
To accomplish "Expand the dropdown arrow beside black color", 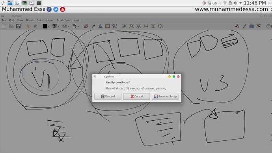I will [x=49, y=26].
